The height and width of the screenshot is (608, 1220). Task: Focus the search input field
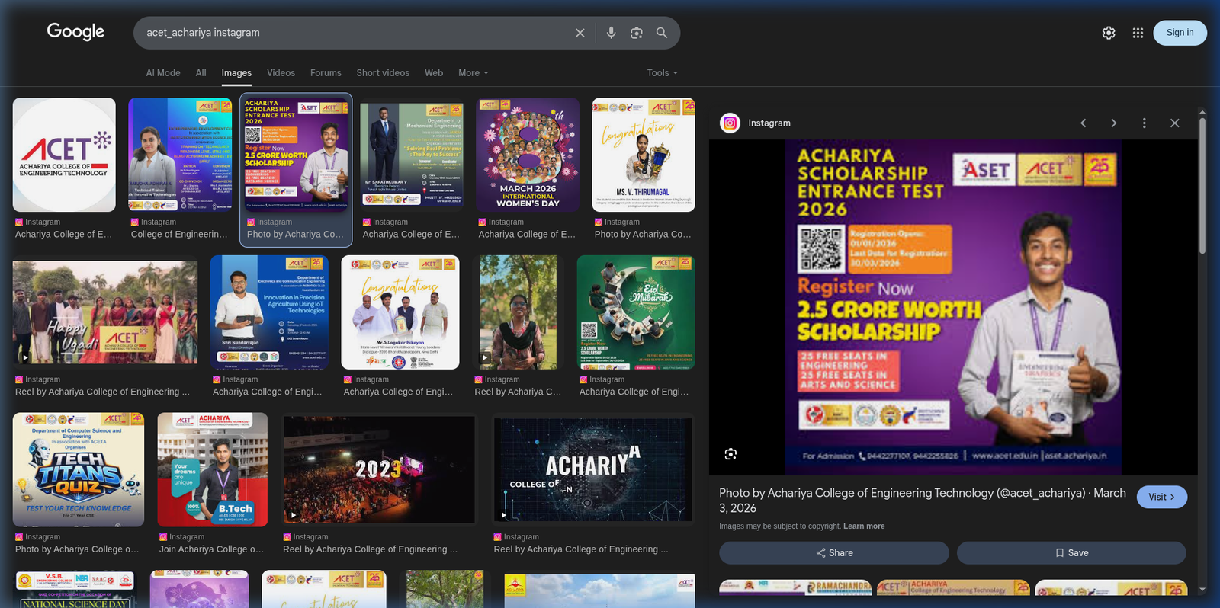pos(355,33)
